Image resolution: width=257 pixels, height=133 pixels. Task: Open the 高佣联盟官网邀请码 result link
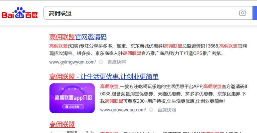78,37
